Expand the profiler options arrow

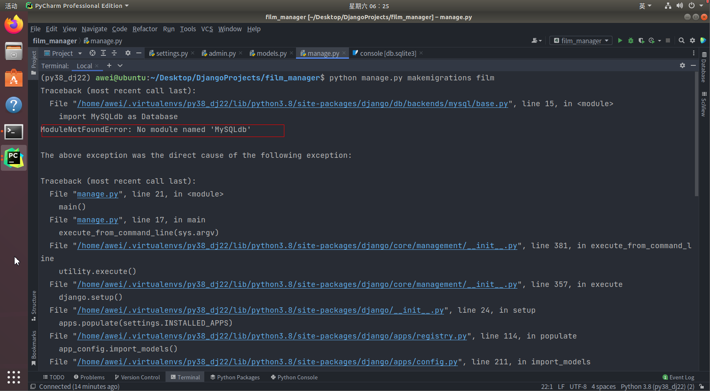pyautogui.click(x=659, y=41)
